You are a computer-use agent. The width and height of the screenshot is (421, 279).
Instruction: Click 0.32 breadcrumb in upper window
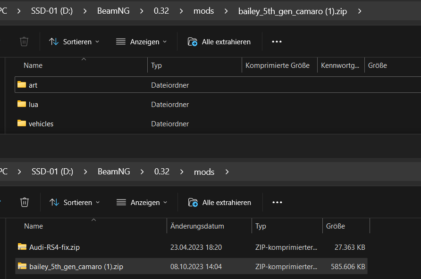161,11
